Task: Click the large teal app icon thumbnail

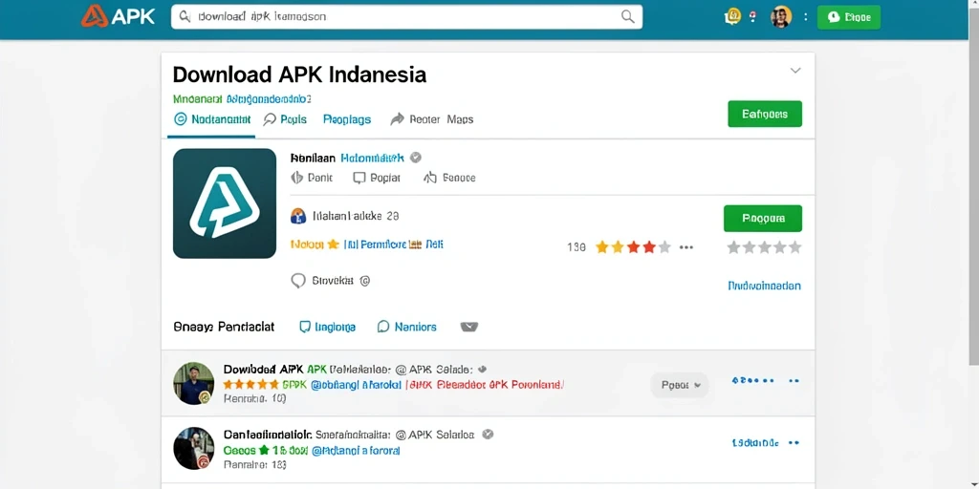Action: point(225,203)
